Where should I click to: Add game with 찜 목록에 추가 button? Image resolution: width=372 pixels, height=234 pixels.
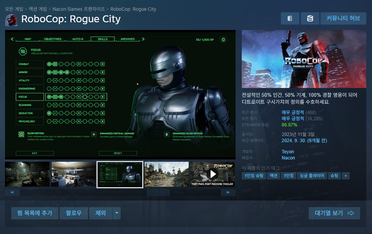tap(35, 213)
